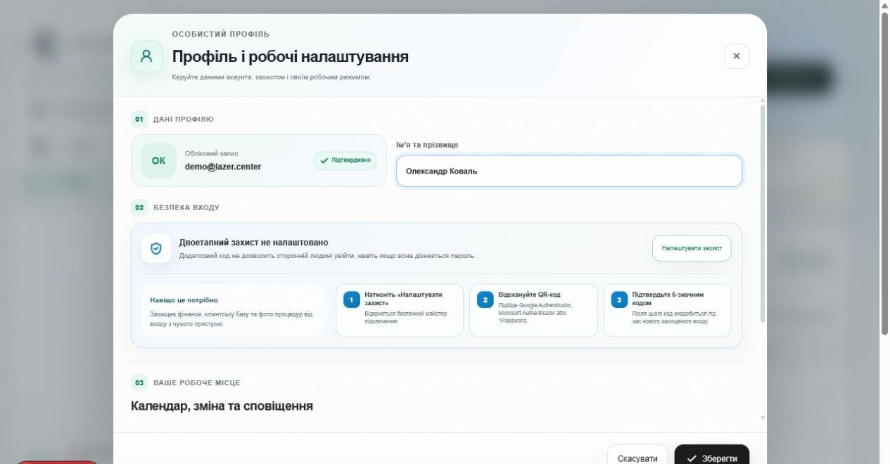Click 'Відскануйте QR-код' step title
The image size is (890, 464).
(x=529, y=295)
